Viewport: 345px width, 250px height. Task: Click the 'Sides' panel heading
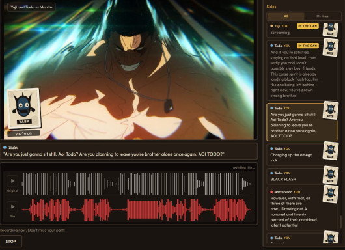click(x=271, y=7)
